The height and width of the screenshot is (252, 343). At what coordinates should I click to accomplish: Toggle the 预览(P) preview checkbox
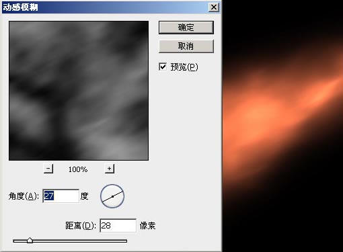pyautogui.click(x=163, y=67)
